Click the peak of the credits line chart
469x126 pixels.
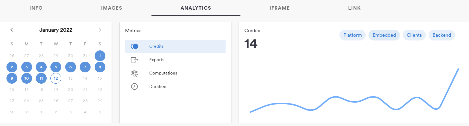[x=458, y=69]
